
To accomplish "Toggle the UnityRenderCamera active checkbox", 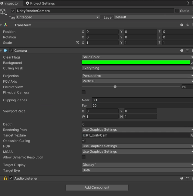I will click(x=13, y=11).
